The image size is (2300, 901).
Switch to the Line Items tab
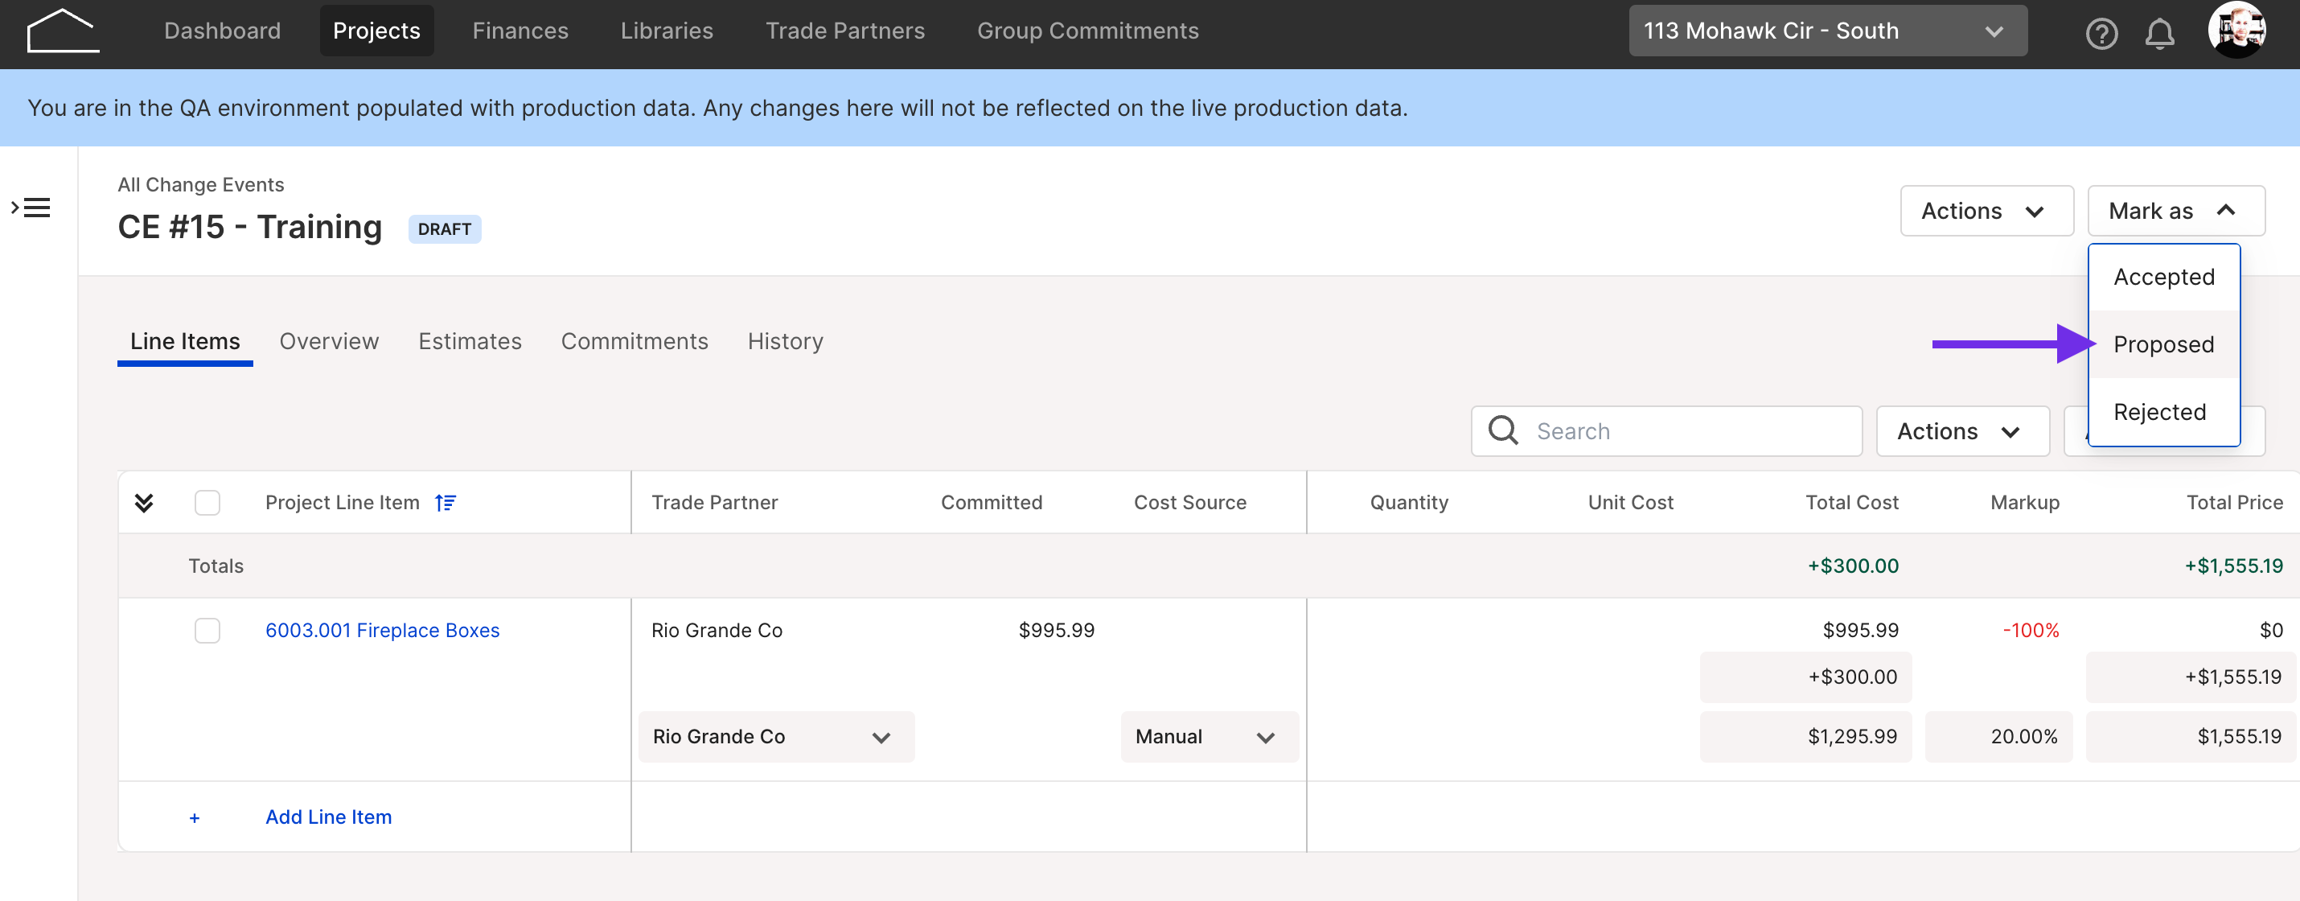pos(185,341)
